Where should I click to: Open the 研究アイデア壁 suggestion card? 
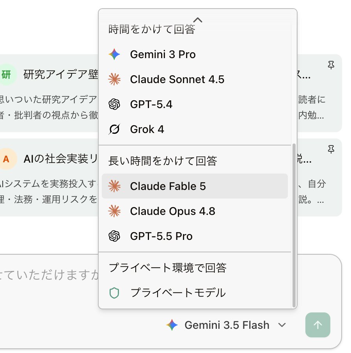49,93
